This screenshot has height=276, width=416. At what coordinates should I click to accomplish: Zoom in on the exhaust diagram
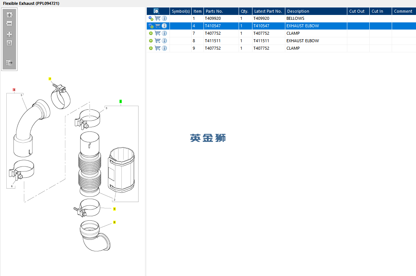click(9, 15)
